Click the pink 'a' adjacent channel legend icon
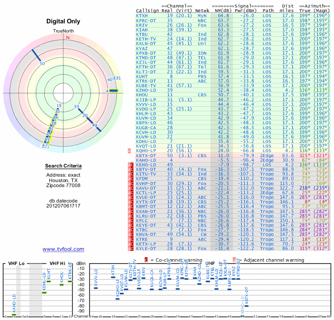Viewport: 334px width, 320px height. (234, 260)
